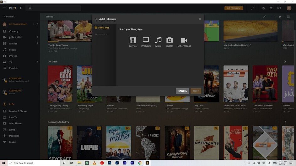Expand the Plex online section chevron

coord(4,104)
